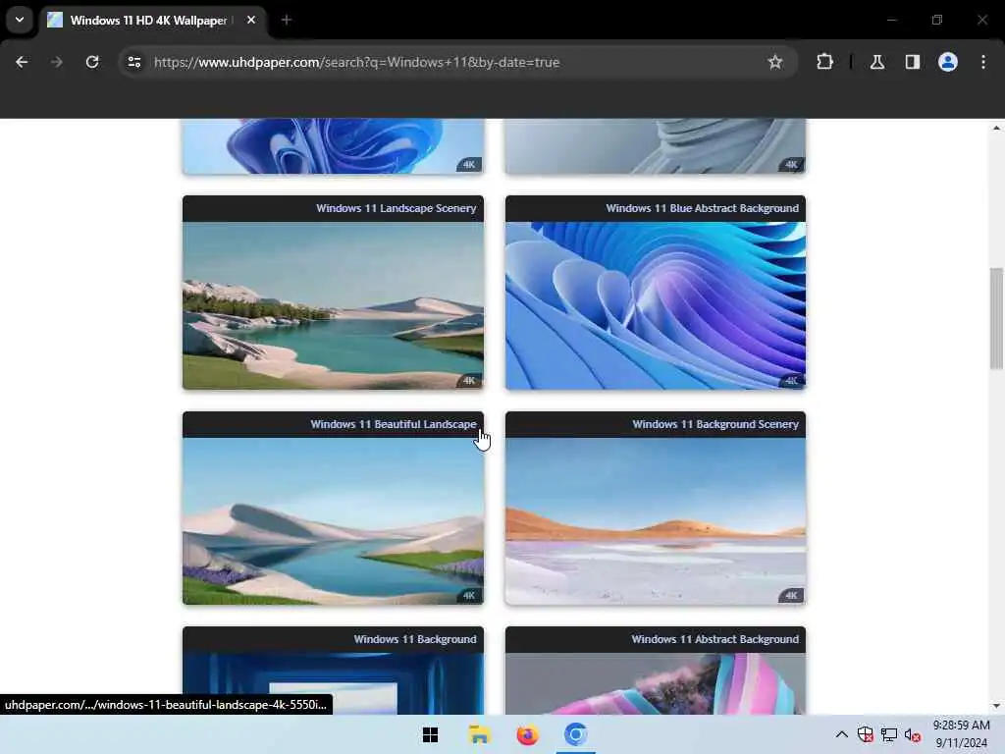Open the Chrome Labs flask icon

pos(876,62)
